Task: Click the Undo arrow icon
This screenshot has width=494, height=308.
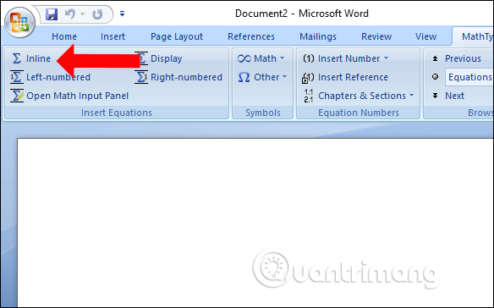Action: click(70, 14)
